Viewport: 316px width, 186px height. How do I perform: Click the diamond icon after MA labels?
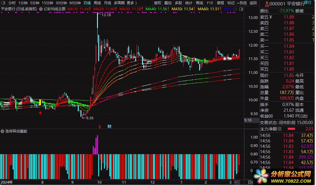tap(235, 9)
